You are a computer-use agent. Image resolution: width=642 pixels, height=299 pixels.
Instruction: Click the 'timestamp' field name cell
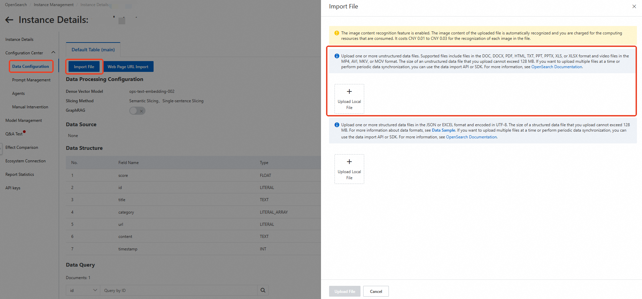[128, 249]
